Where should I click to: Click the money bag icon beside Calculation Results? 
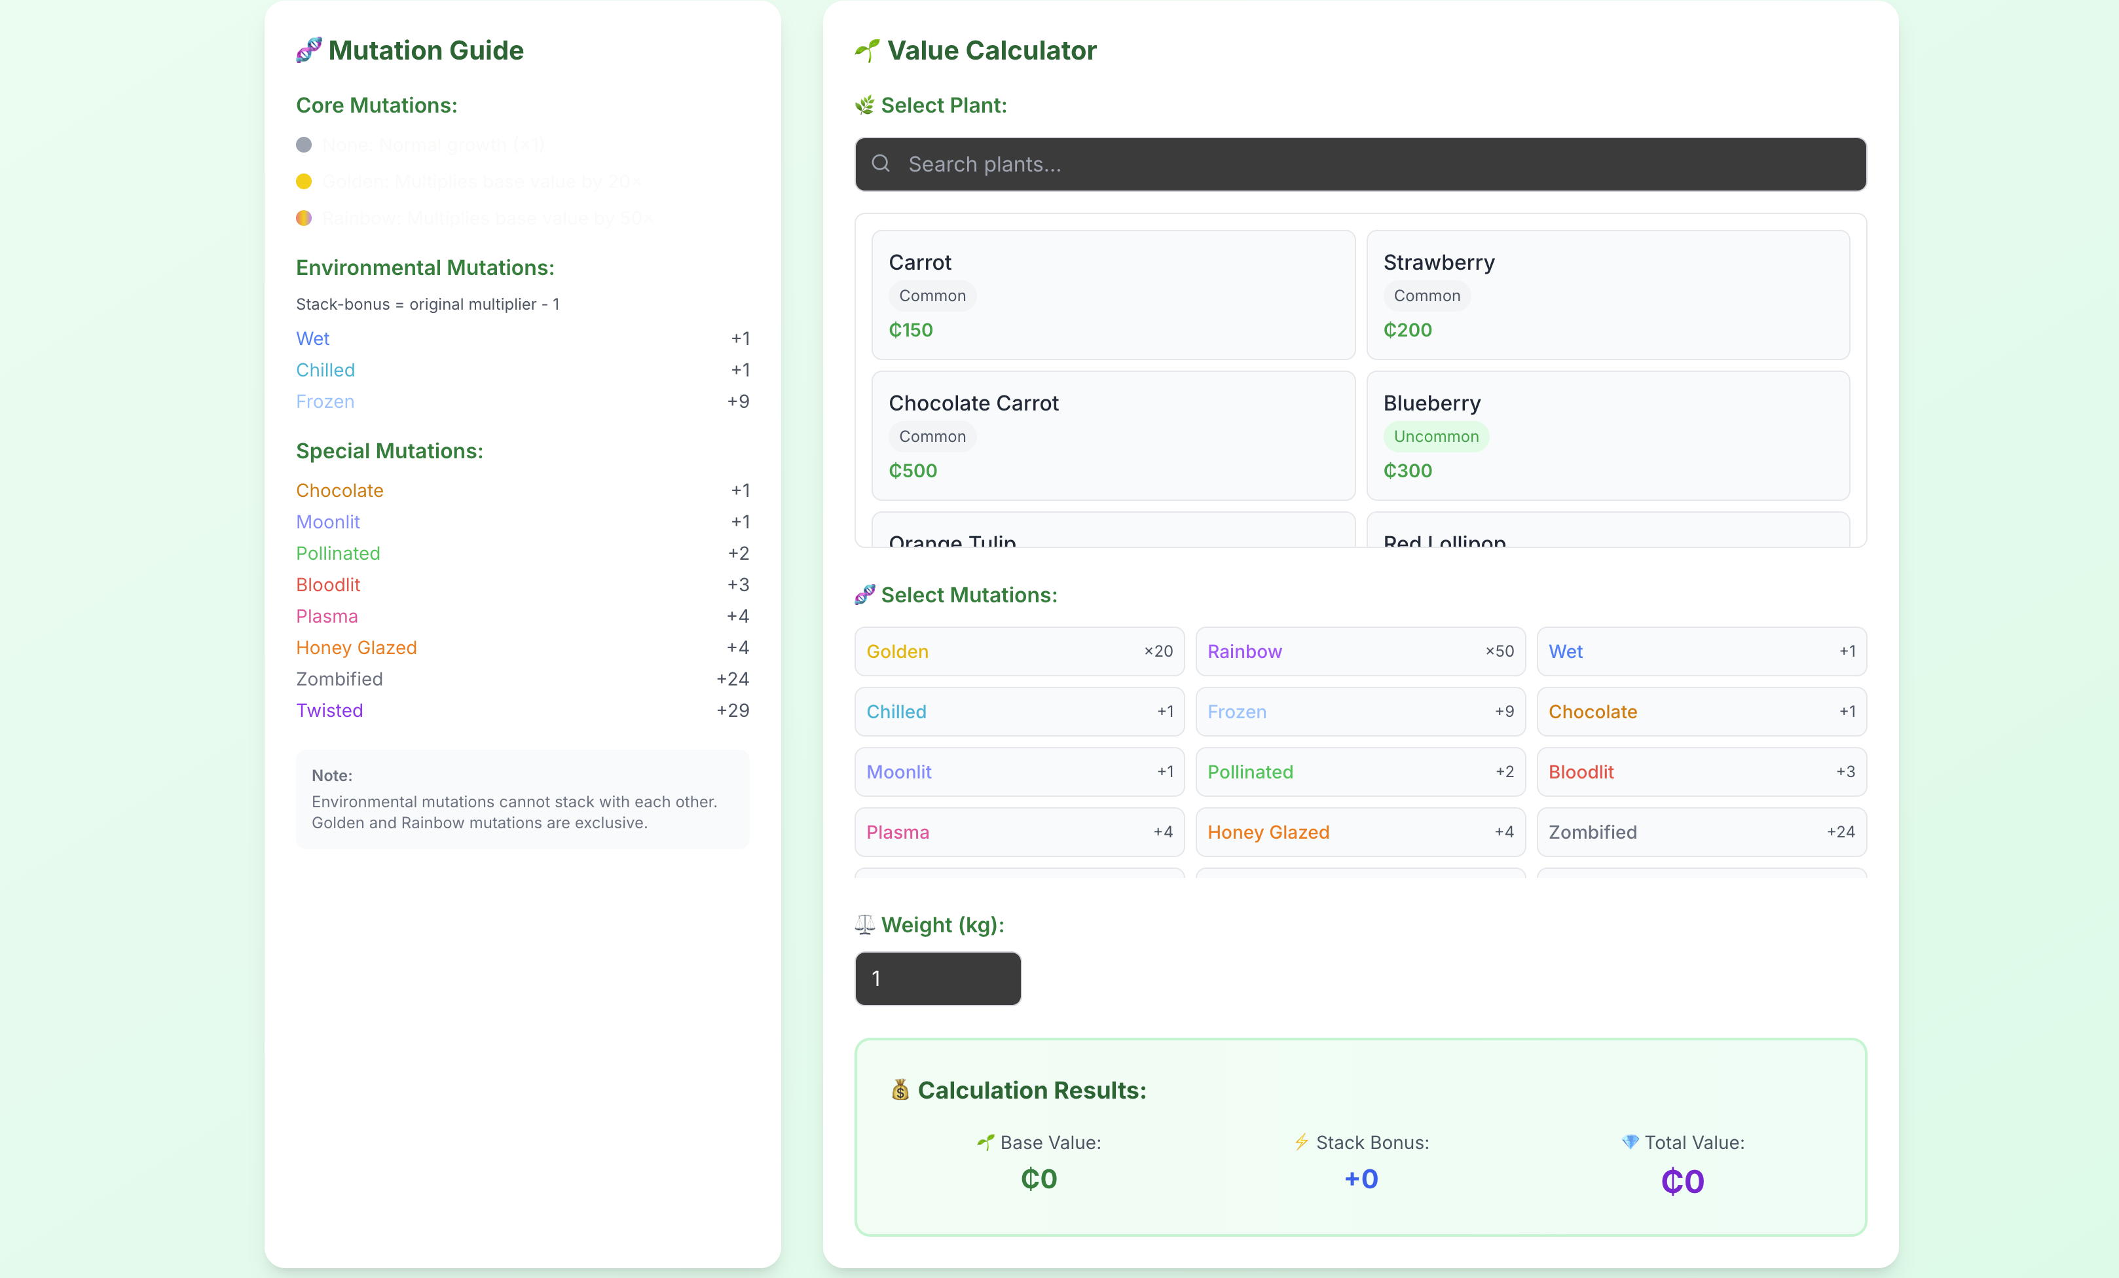click(x=900, y=1091)
